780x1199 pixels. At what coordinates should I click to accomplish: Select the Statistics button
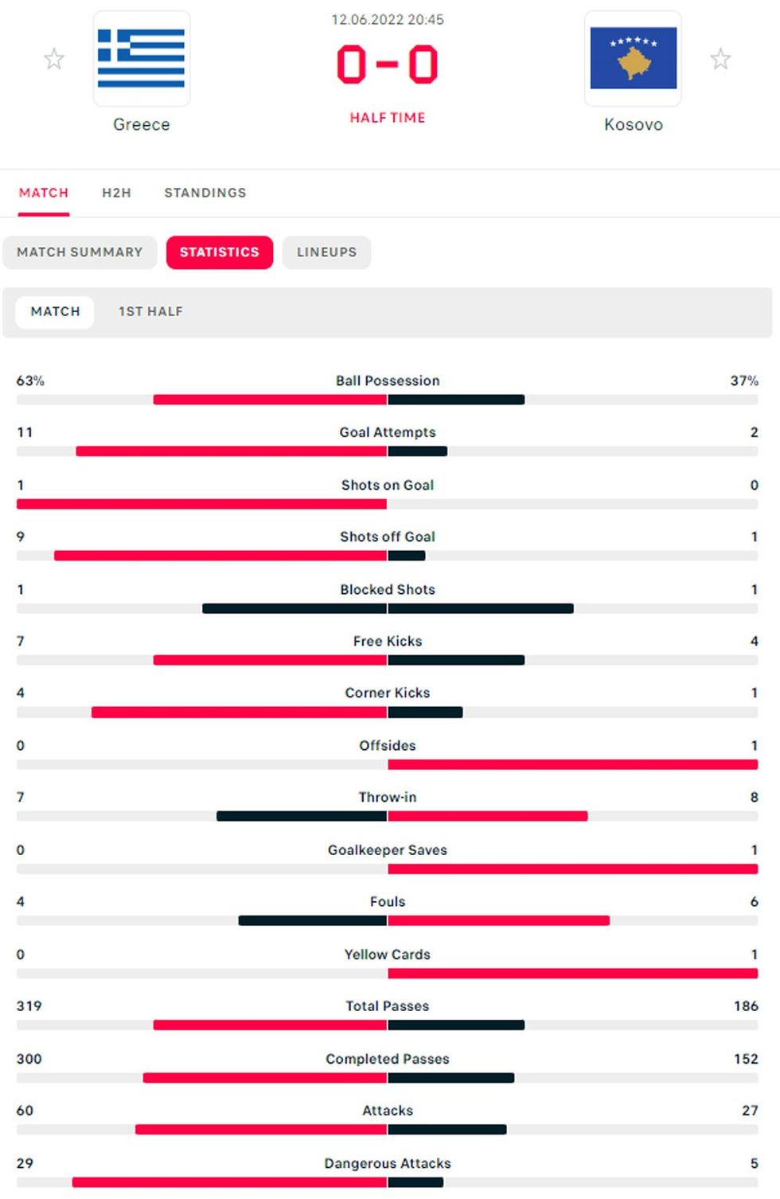(220, 252)
